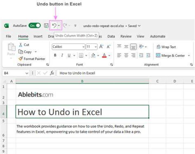The height and width of the screenshot is (154, 195).
Task: Select column C header
Action: click(x=157, y=81)
